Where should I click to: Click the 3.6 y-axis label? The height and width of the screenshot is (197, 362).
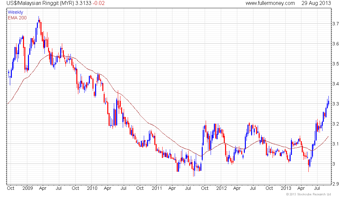[x=335, y=44]
